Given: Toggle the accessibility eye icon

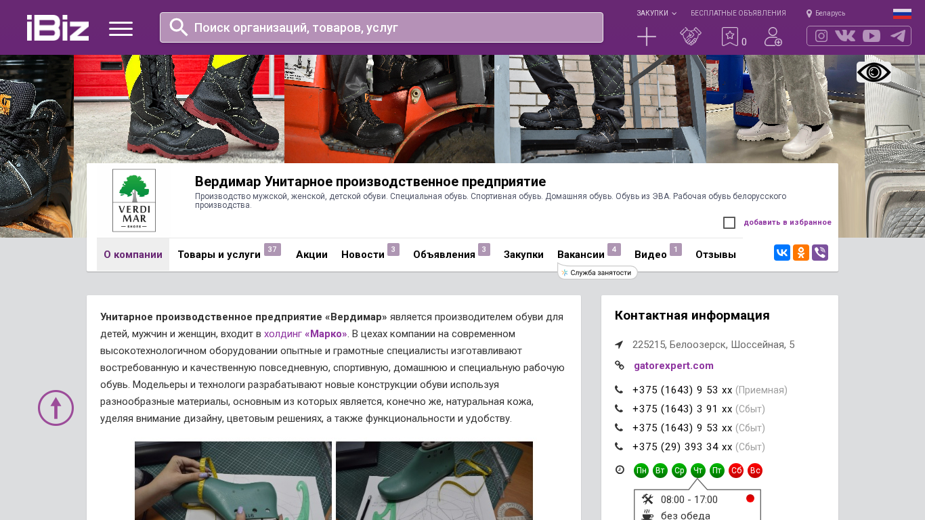Looking at the screenshot, I should click(874, 72).
